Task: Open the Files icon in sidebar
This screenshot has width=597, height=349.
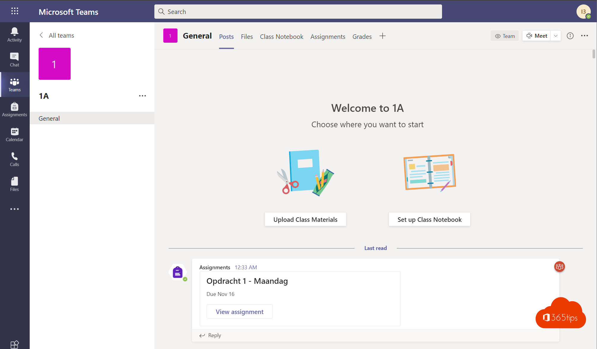Action: (x=15, y=184)
